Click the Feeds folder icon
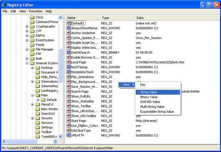 [32, 45]
